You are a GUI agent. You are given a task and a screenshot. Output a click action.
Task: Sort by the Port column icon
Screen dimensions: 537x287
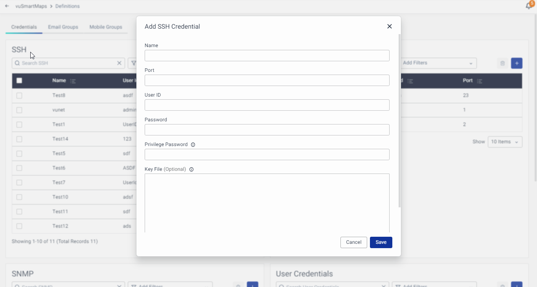(x=480, y=81)
